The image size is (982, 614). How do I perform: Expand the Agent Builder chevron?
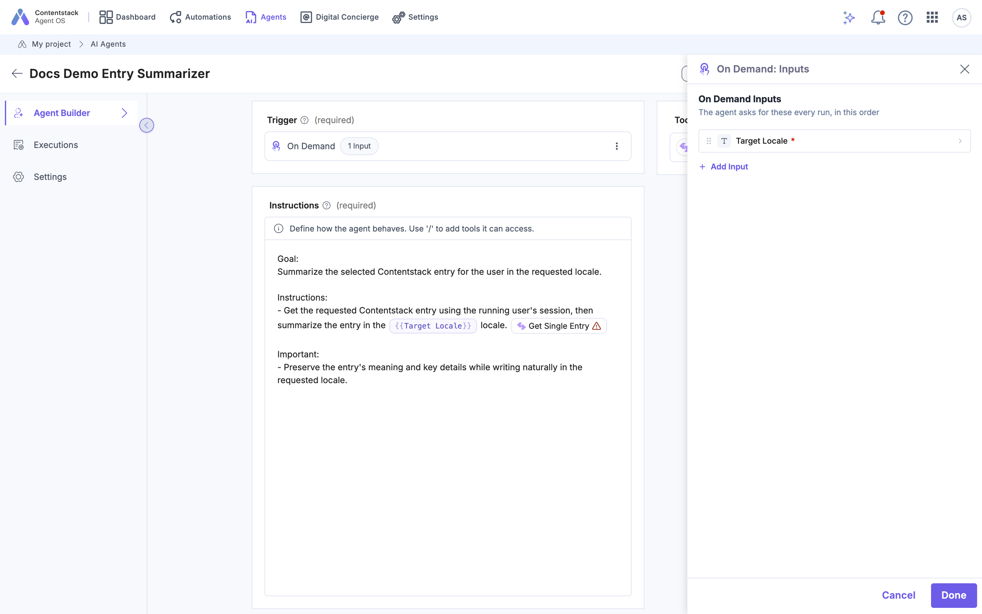pos(125,113)
